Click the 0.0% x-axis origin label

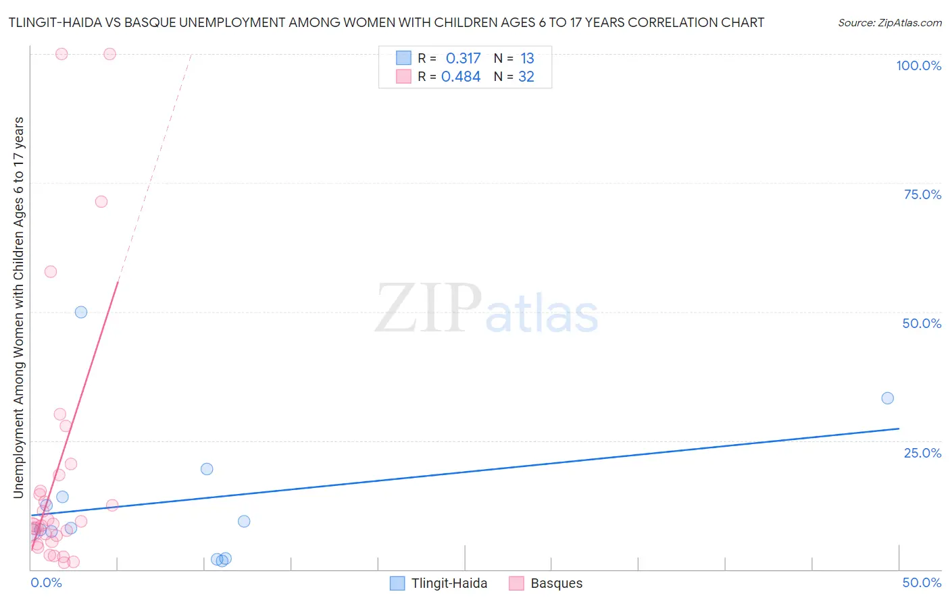[46, 582]
